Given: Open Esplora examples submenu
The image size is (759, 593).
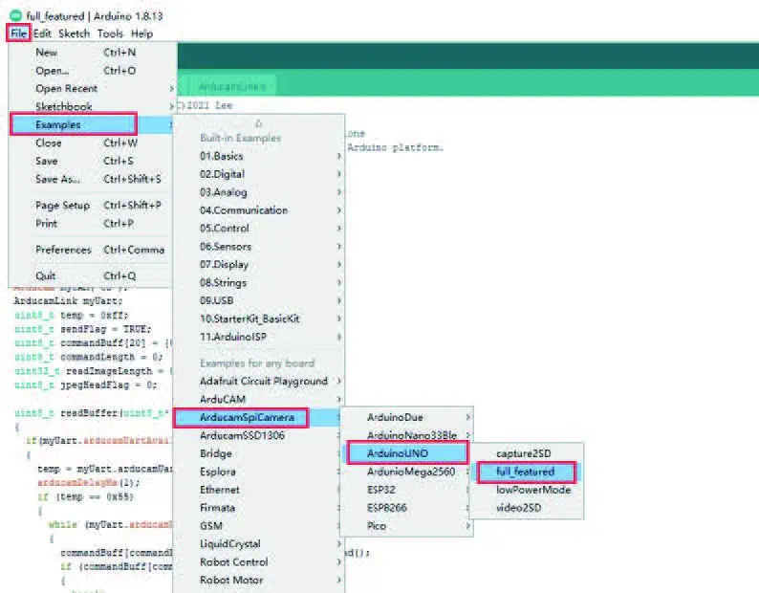Looking at the screenshot, I should tap(259, 472).
